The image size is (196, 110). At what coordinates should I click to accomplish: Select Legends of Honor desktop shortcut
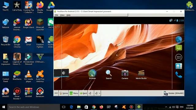pos(17,59)
